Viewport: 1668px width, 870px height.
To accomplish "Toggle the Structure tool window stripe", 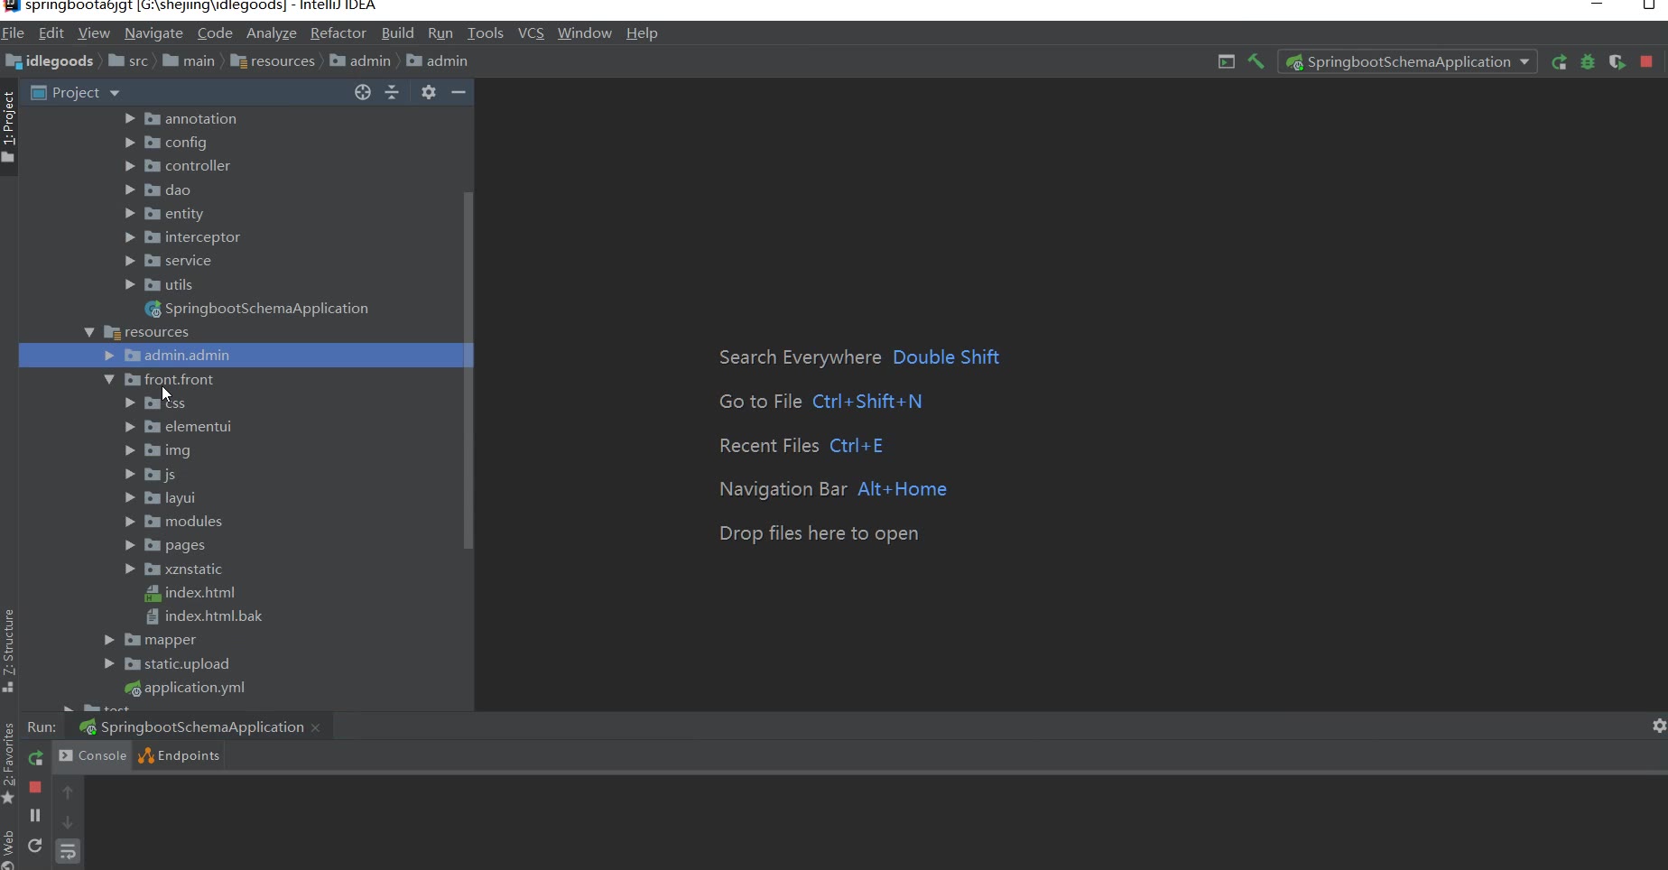I will [x=8, y=650].
